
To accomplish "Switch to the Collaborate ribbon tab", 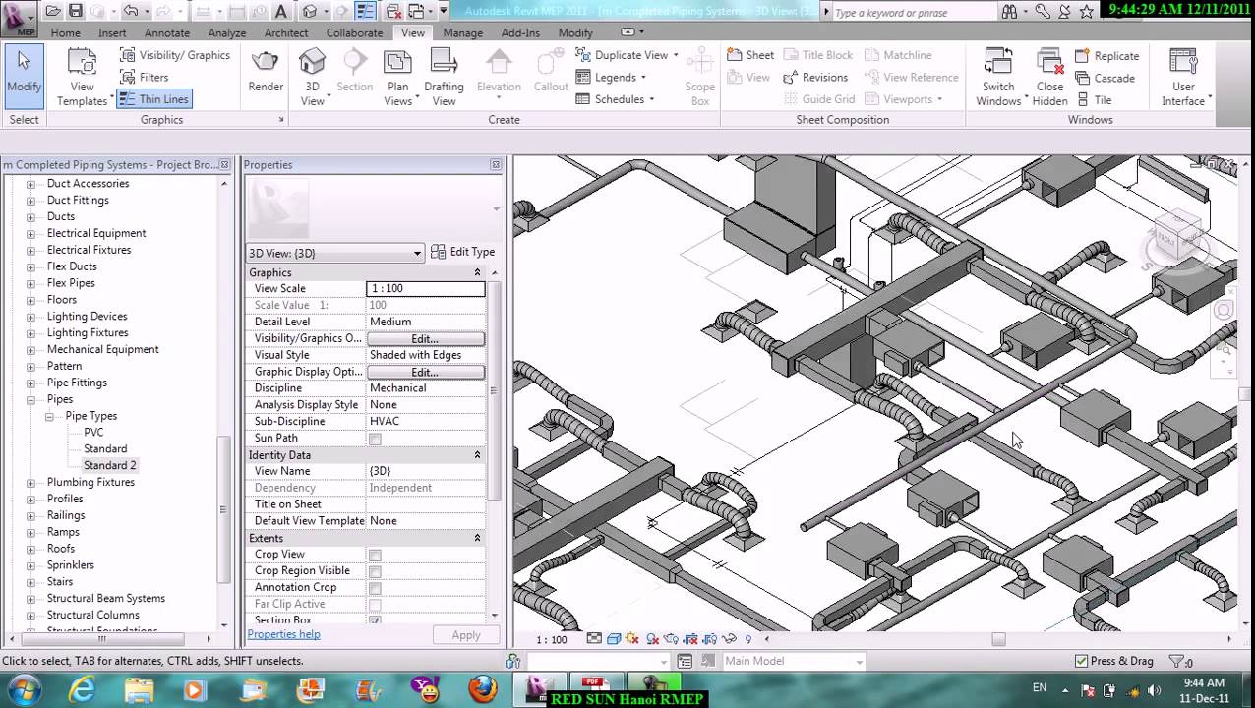I will pyautogui.click(x=354, y=32).
